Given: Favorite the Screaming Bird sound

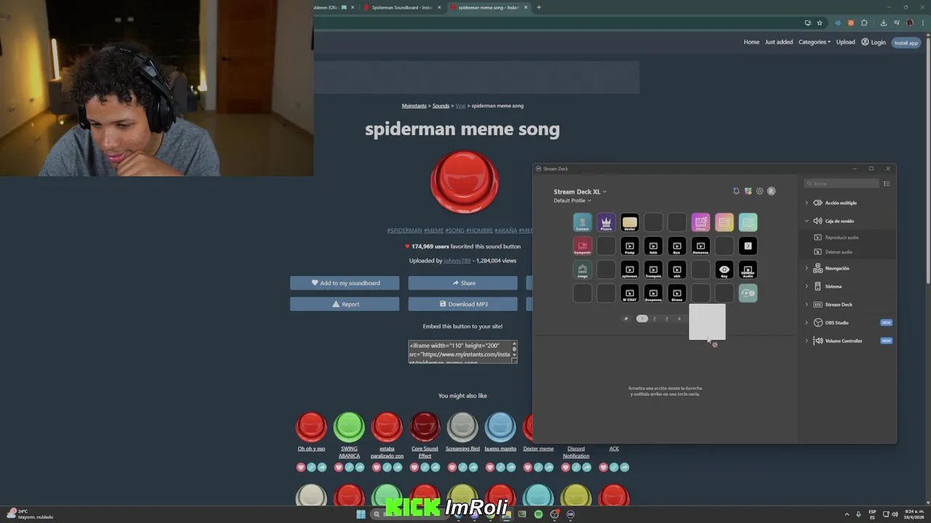Looking at the screenshot, I should point(452,467).
